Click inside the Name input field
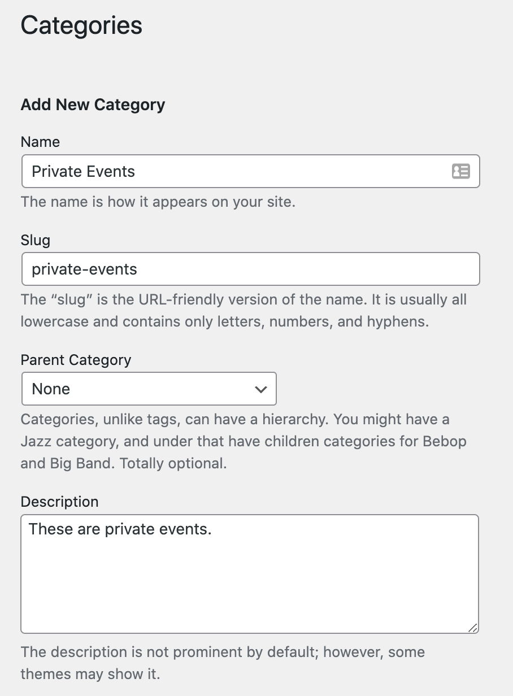Viewport: 513px width, 696px height. click(x=226, y=171)
